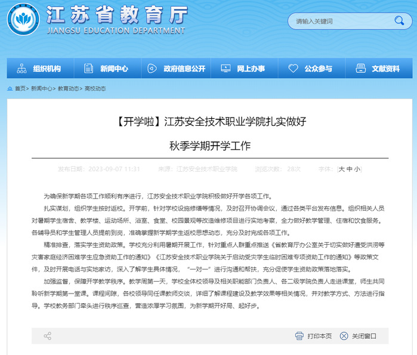Open 高校动态 breadcrumb link

pyautogui.click(x=95, y=88)
